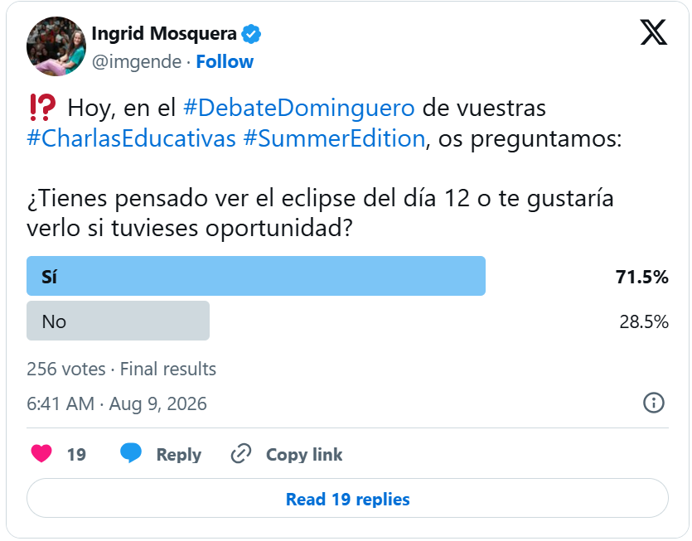Open Ingrid Mosquera's profile picture
The width and height of the screenshot is (692, 541).
[x=56, y=46]
